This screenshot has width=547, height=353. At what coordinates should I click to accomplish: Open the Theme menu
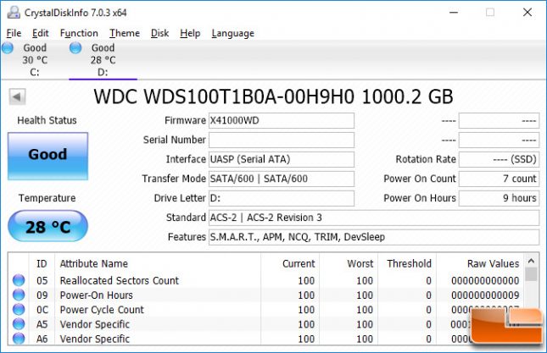point(125,33)
